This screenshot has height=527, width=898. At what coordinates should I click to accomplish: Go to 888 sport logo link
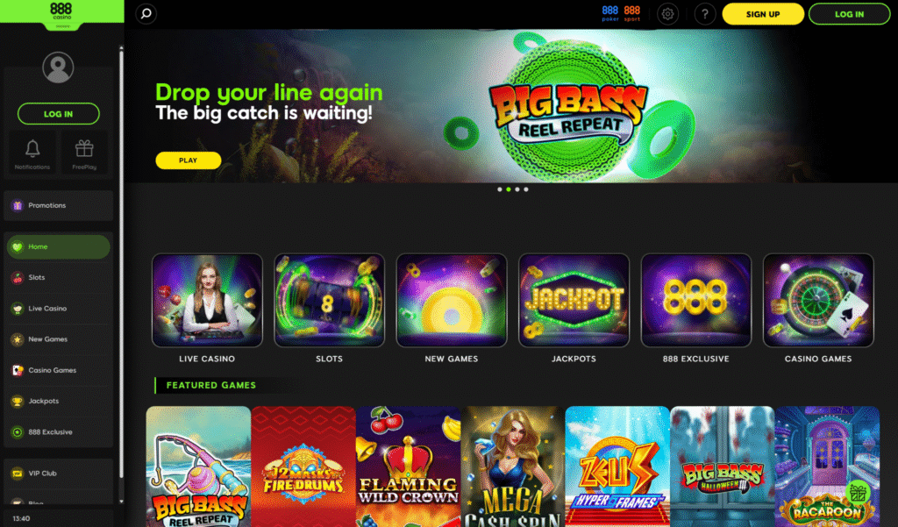631,14
